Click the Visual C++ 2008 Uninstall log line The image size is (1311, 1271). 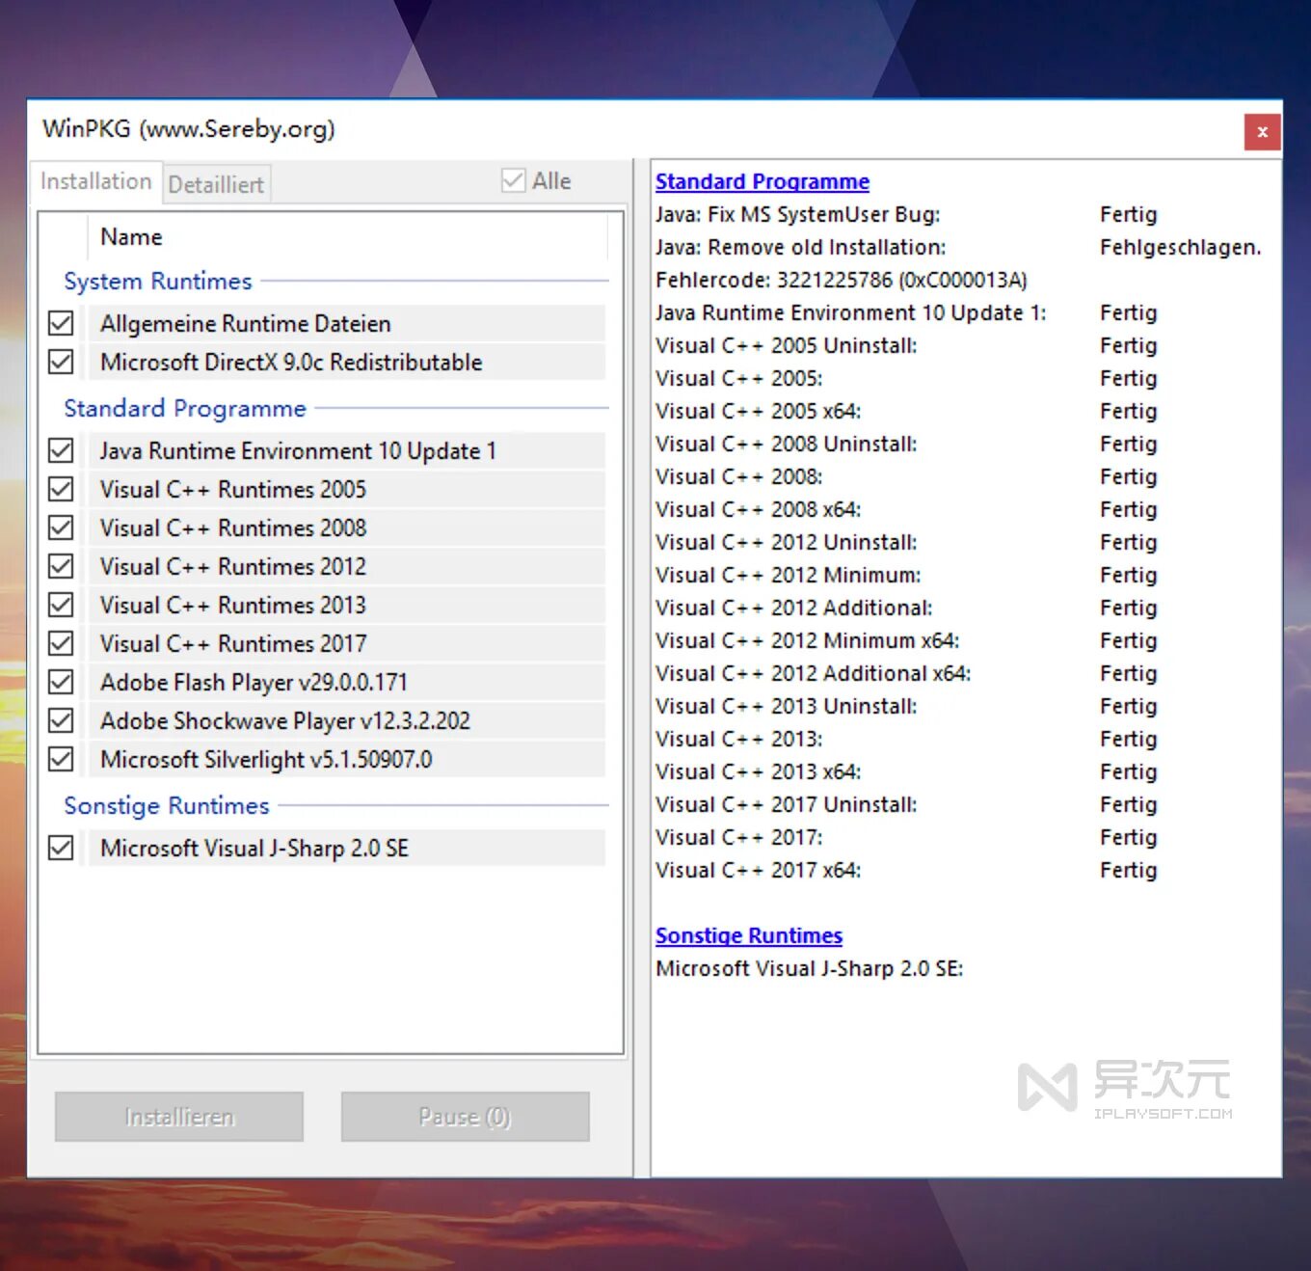coord(786,444)
